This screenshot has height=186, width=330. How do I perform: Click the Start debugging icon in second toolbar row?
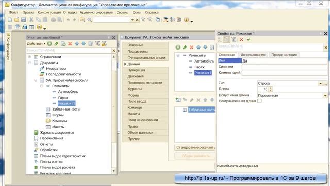[39, 27]
